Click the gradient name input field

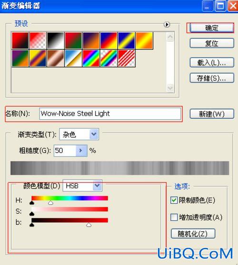click(110, 114)
